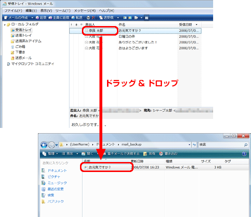Viewport: 251px width, 217px height.
Task: Open the recent pages dropdown beside Forward
Action: click(x=57, y=145)
